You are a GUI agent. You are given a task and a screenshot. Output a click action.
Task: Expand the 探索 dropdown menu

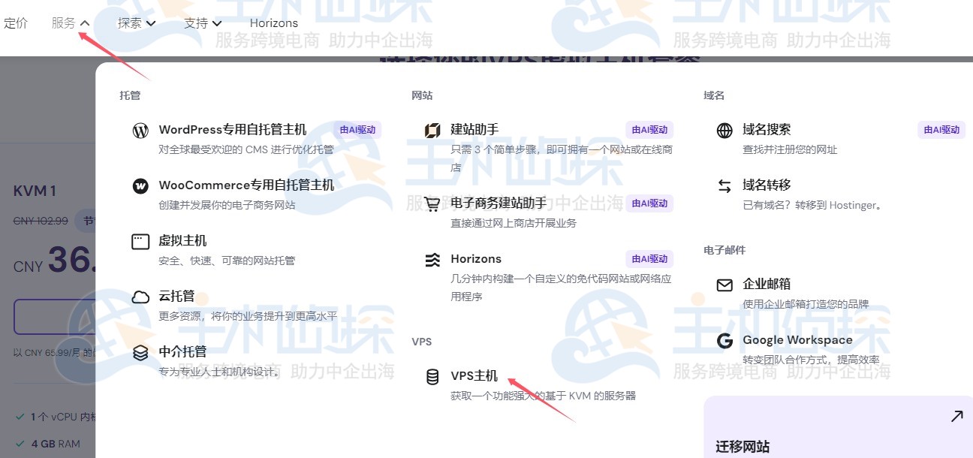click(x=137, y=23)
